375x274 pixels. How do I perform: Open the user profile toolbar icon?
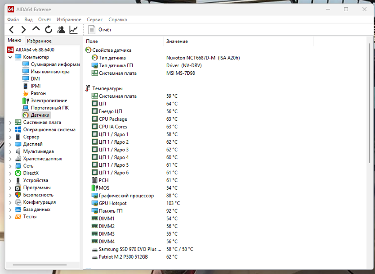coord(61,30)
